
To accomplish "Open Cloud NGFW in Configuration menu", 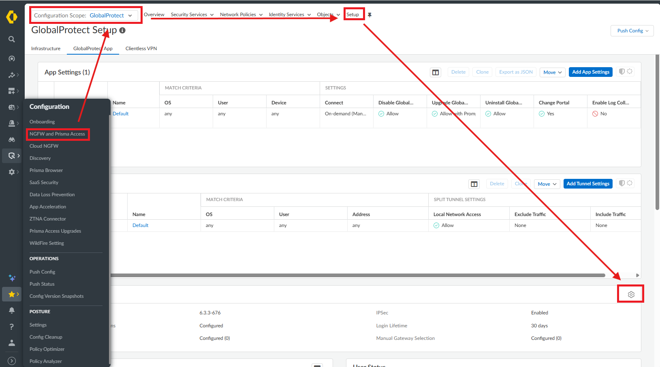I will (x=44, y=146).
